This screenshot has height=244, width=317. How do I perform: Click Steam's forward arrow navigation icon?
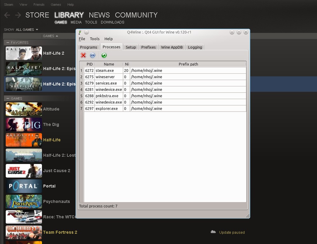[x=18, y=15]
